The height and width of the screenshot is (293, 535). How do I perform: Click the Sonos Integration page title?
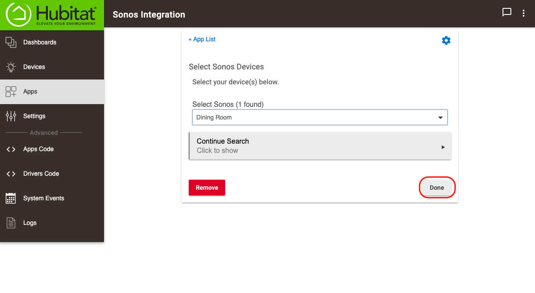pos(149,14)
